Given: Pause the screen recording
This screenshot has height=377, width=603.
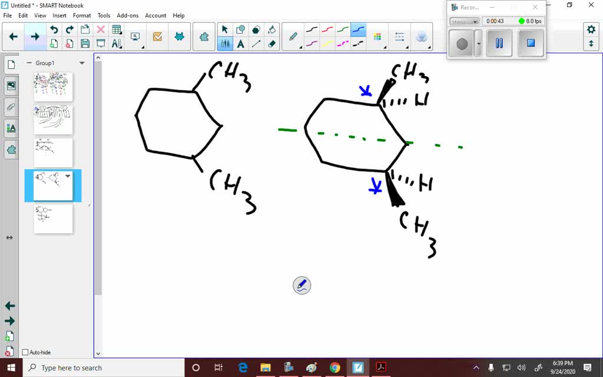Looking at the screenshot, I should click(x=499, y=43).
